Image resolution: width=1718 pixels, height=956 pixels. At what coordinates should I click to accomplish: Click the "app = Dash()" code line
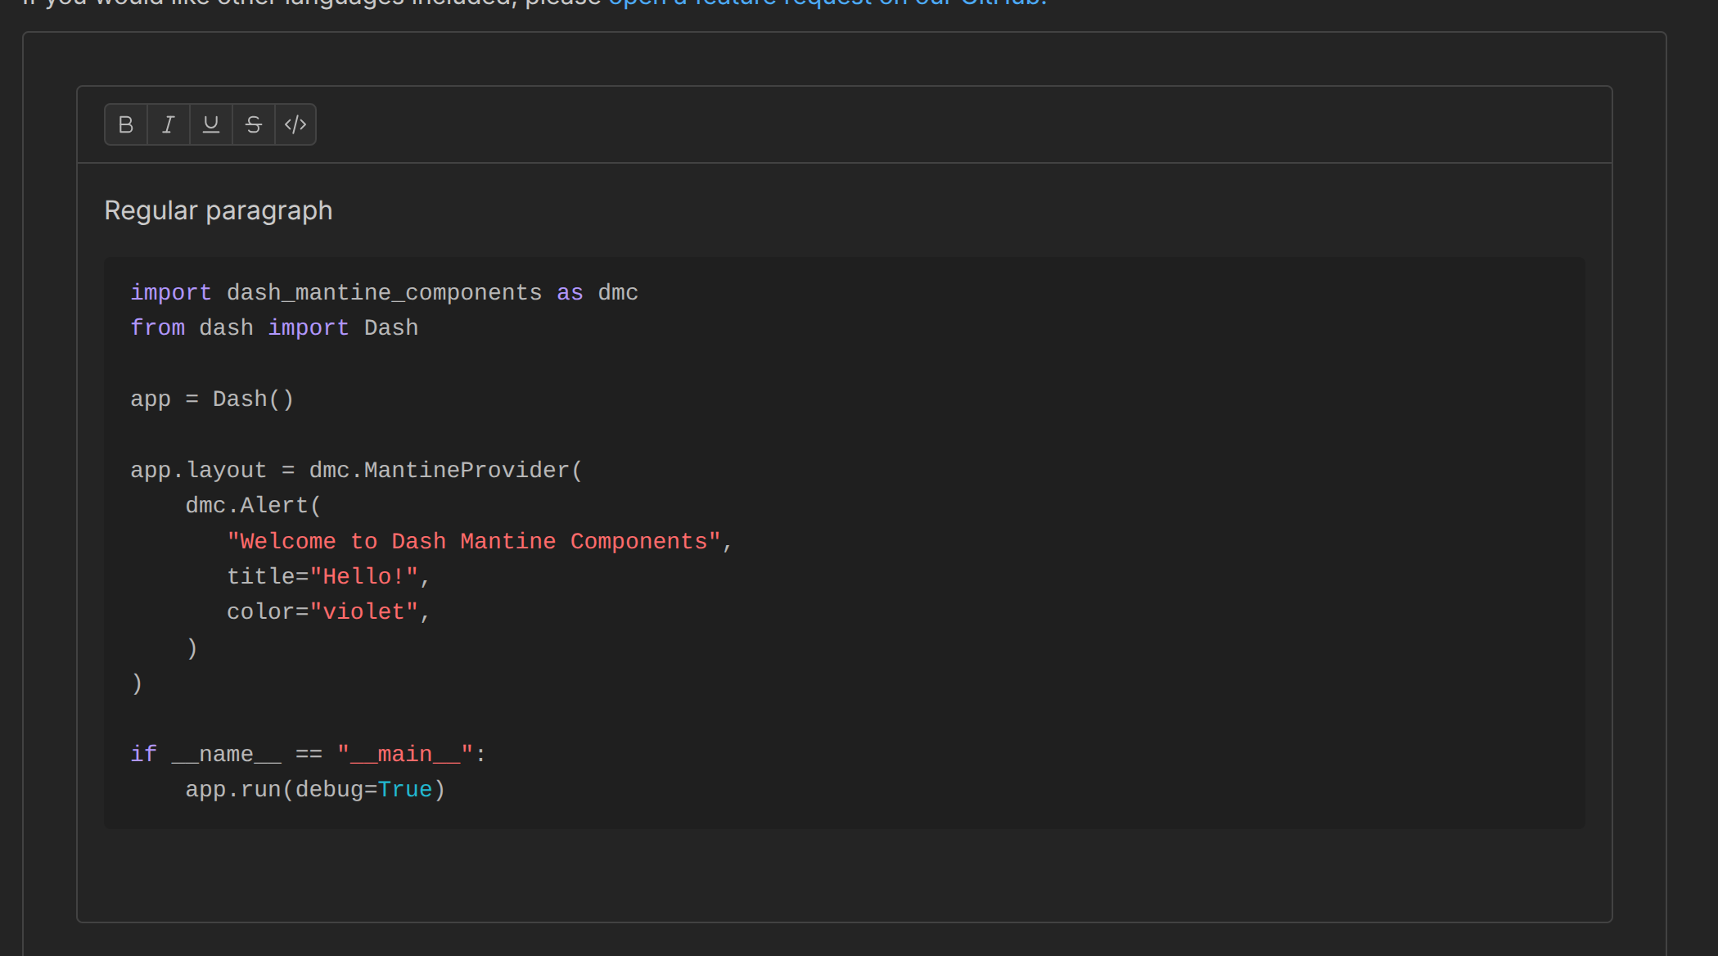(x=212, y=399)
